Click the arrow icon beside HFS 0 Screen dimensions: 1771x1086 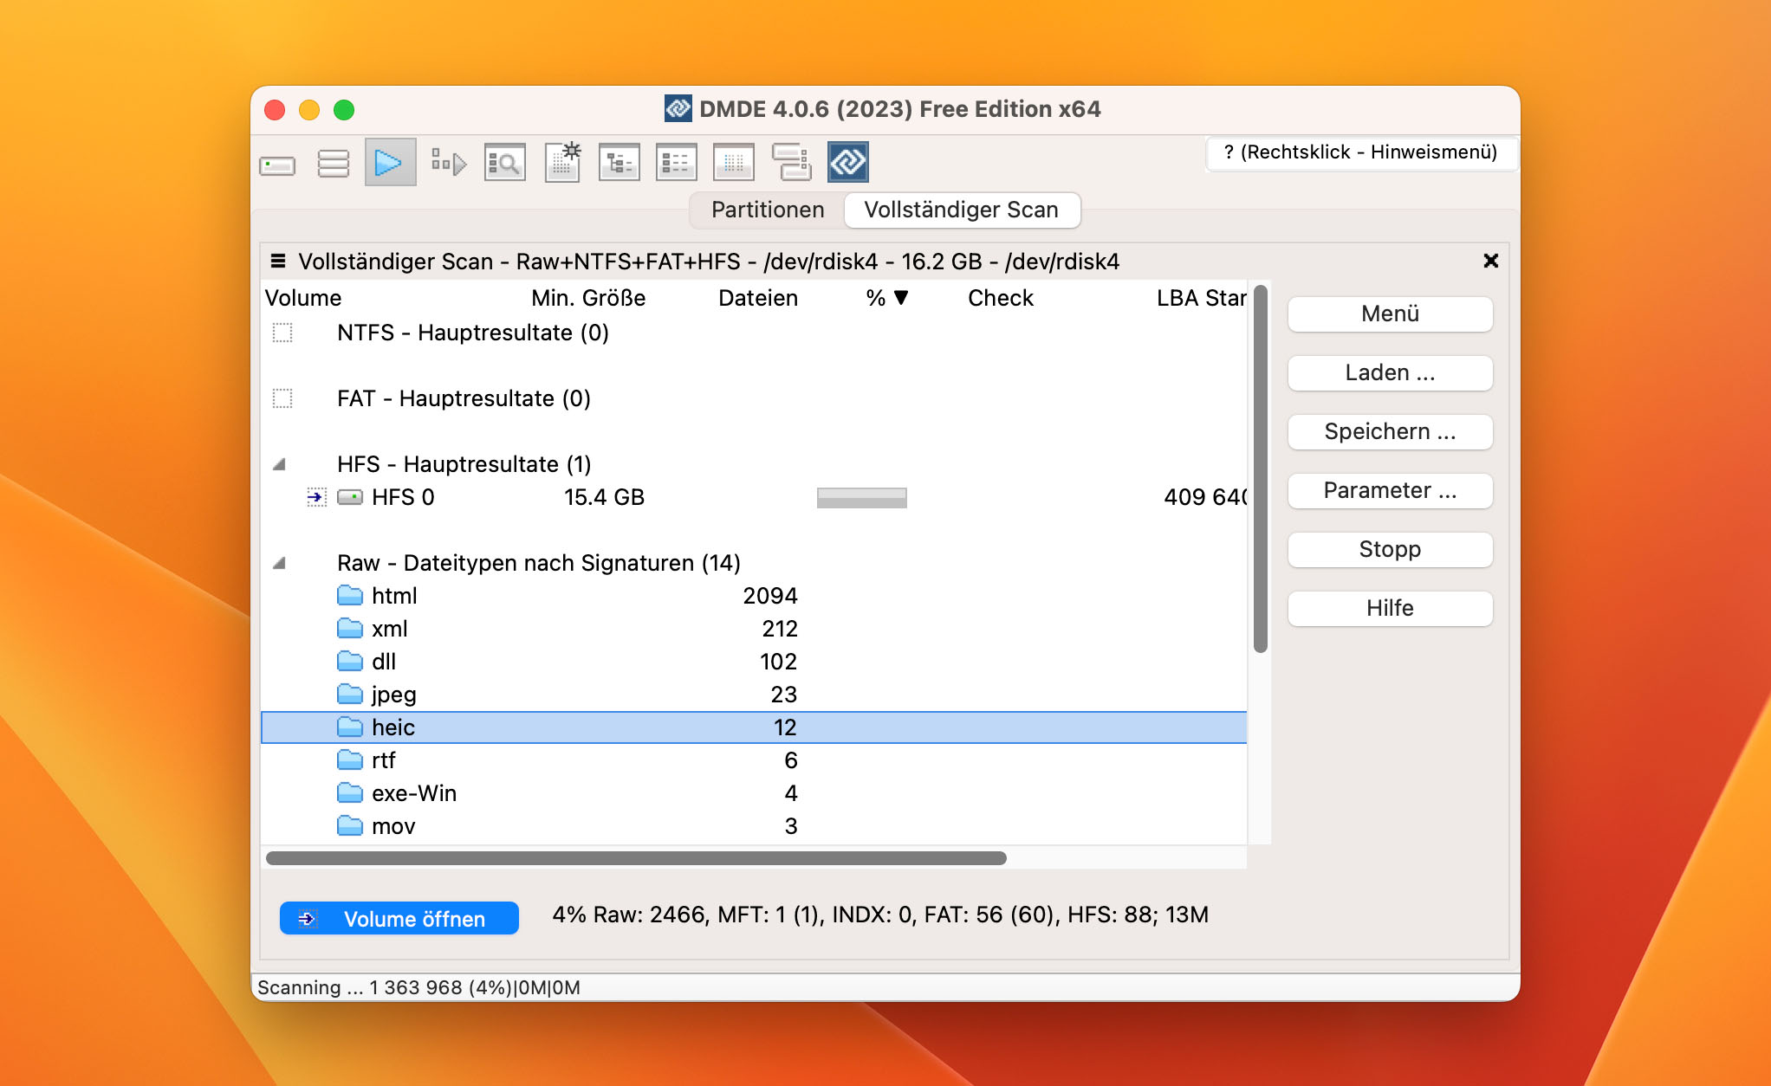click(316, 497)
